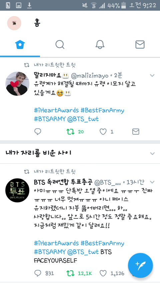
Task: View the BTS 투표 account avatar
Action: click(x=17, y=190)
